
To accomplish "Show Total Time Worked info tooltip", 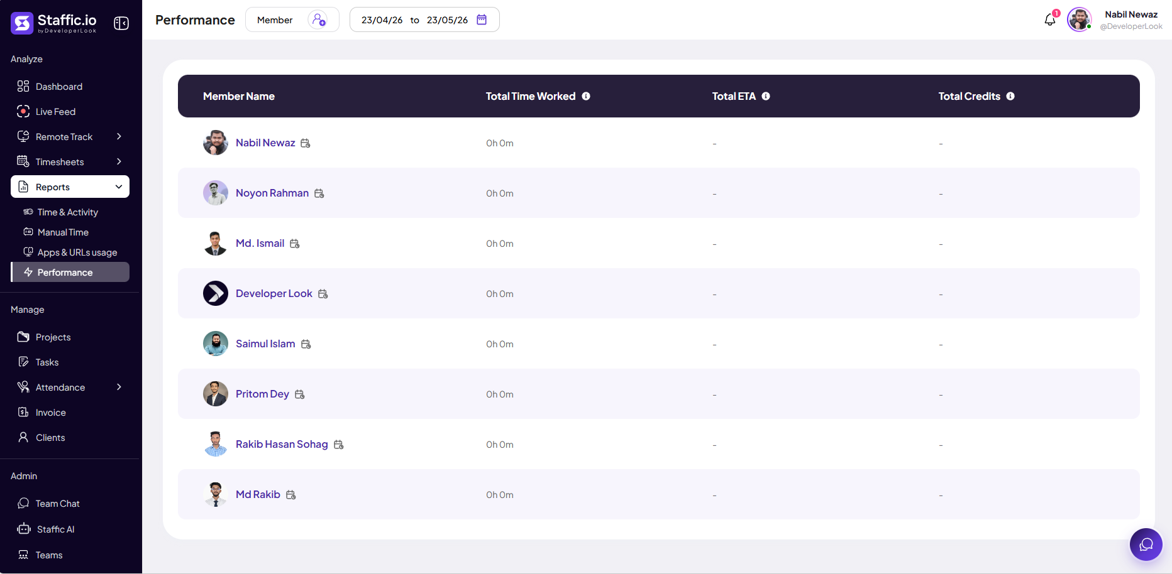I will [586, 96].
